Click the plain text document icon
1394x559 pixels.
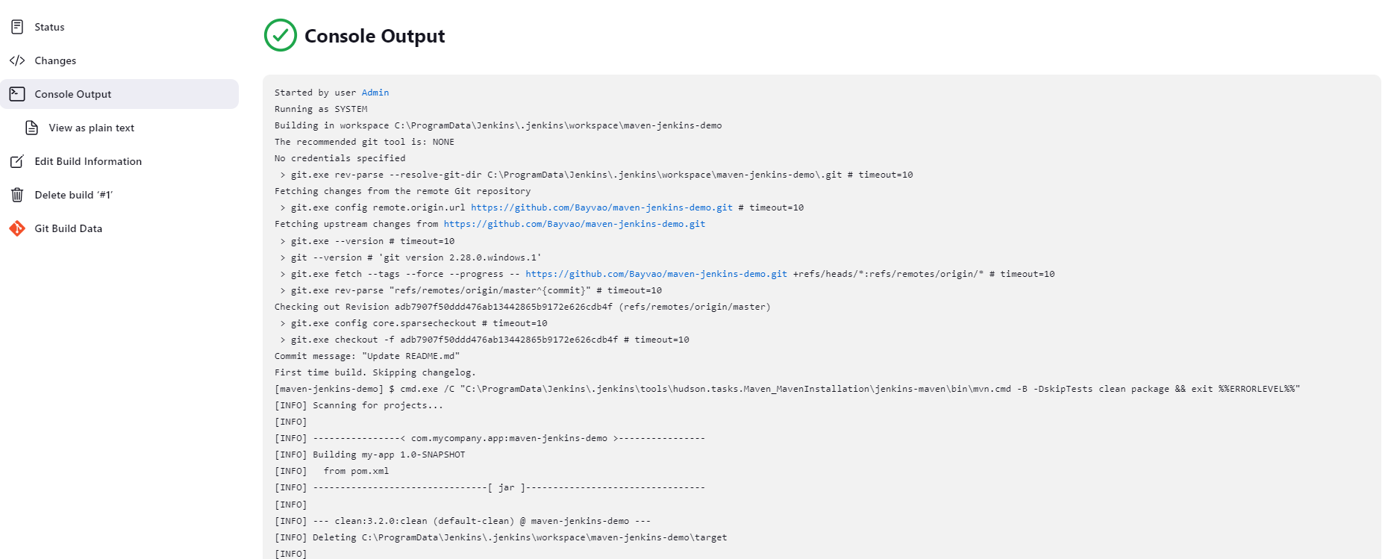pyautogui.click(x=31, y=128)
